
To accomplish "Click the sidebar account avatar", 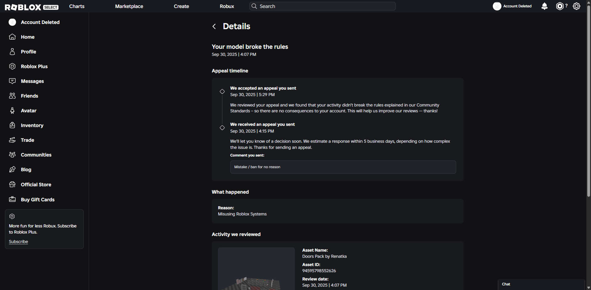I will [12, 22].
